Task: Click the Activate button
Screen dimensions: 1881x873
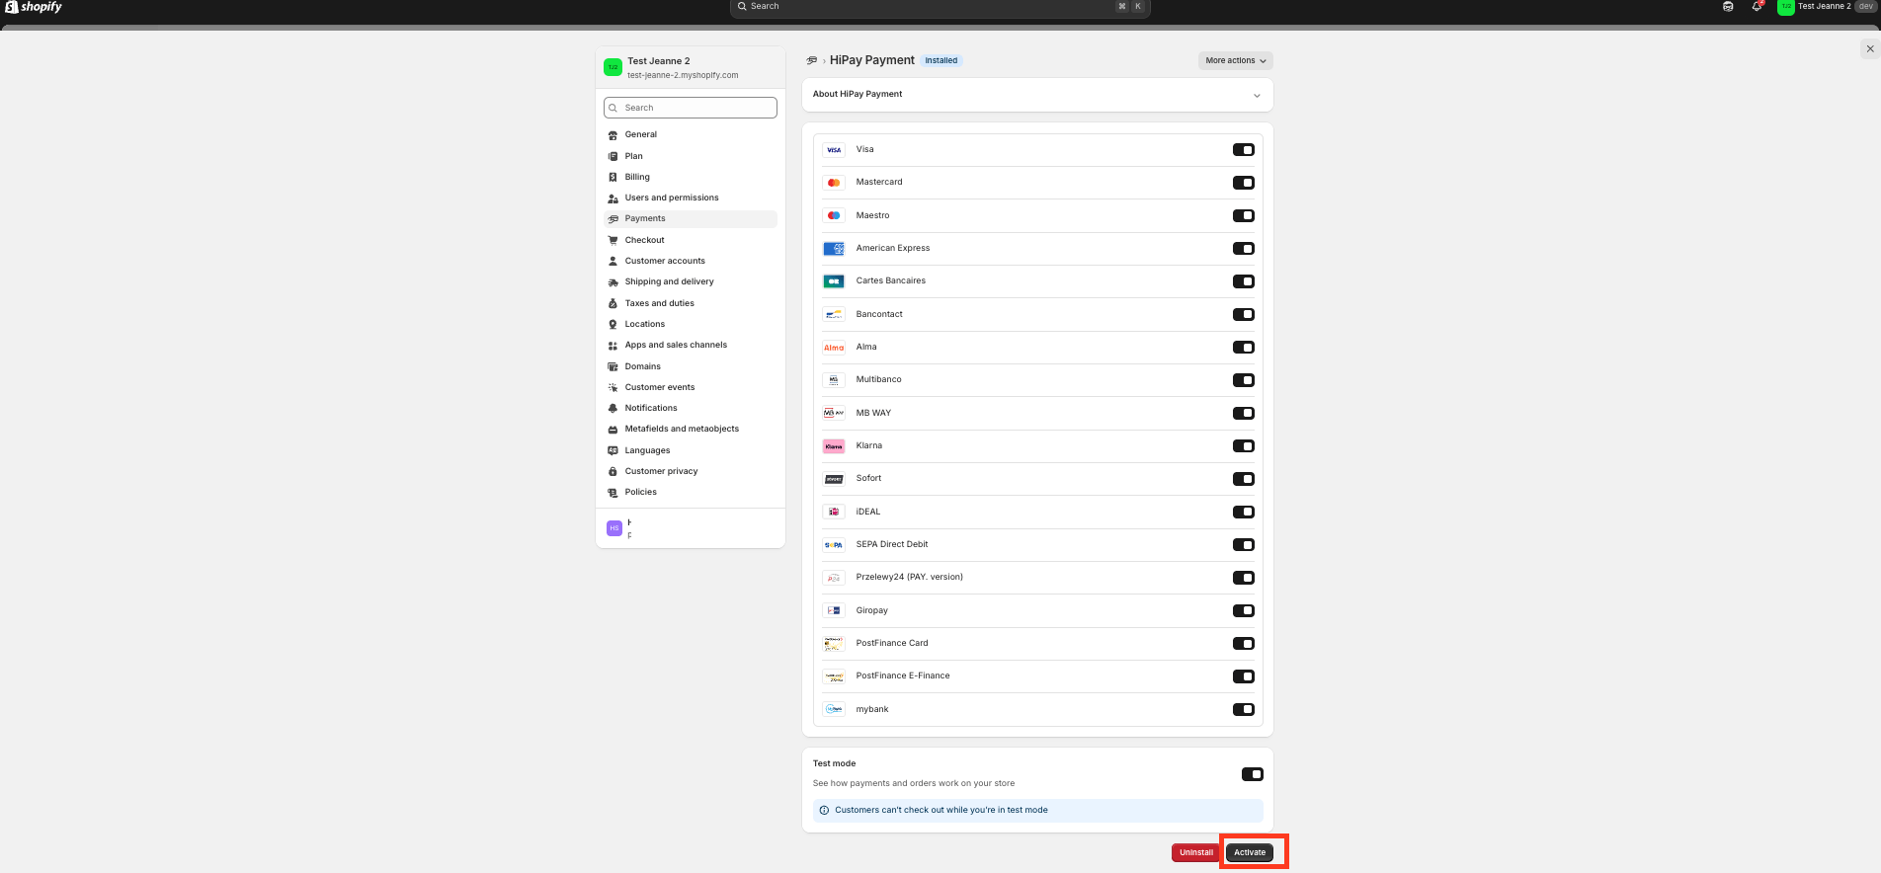Action: tap(1250, 852)
